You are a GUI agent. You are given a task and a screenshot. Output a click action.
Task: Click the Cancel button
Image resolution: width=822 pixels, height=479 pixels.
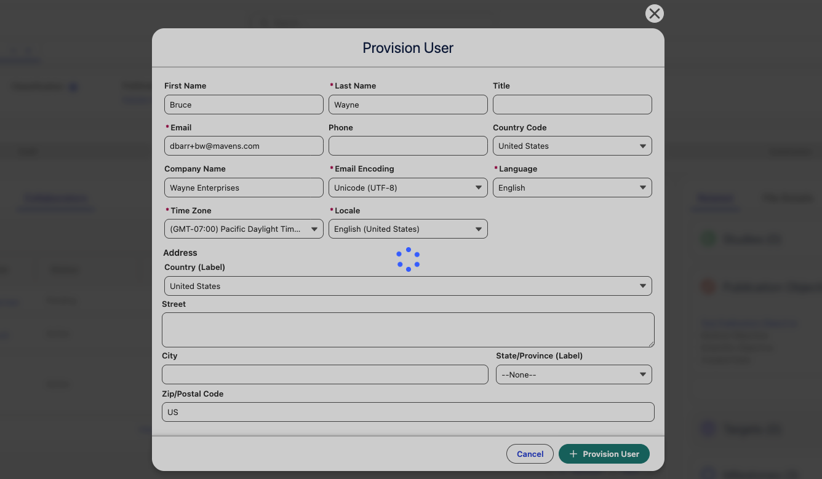530,454
